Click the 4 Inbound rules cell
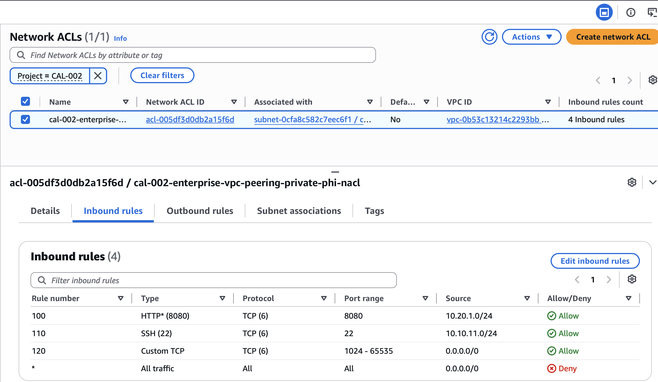658x382 pixels. (x=596, y=119)
